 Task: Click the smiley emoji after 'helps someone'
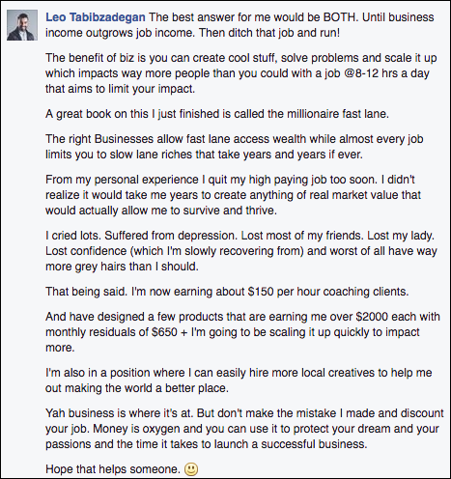pos(191,469)
